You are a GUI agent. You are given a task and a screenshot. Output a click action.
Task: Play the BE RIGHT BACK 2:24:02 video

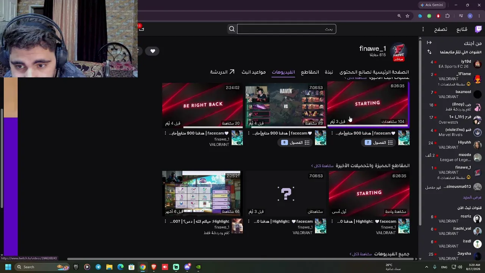click(x=202, y=105)
